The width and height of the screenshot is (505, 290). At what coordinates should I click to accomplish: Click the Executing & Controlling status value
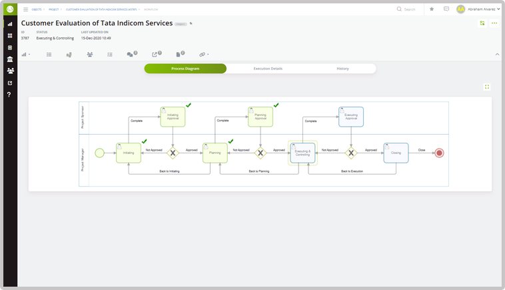pos(55,38)
